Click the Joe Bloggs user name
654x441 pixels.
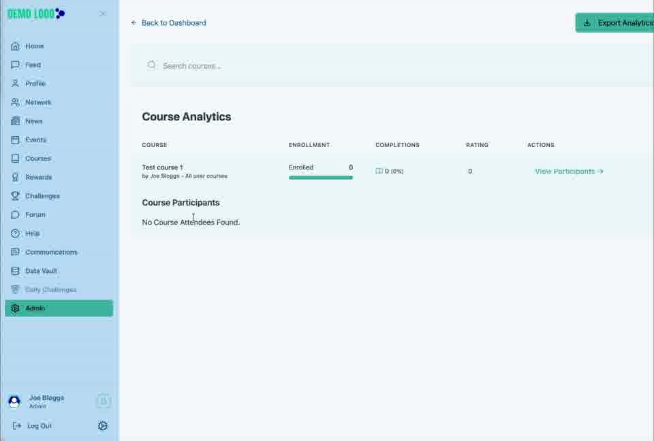[47, 397]
